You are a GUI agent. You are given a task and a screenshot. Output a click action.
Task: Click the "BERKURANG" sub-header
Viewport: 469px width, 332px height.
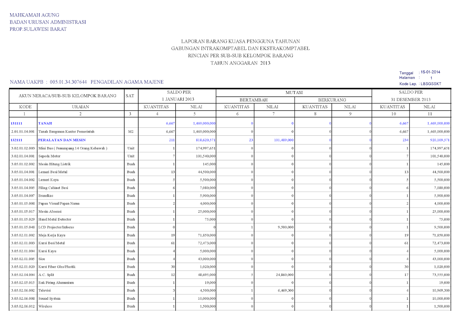pos(332,100)
